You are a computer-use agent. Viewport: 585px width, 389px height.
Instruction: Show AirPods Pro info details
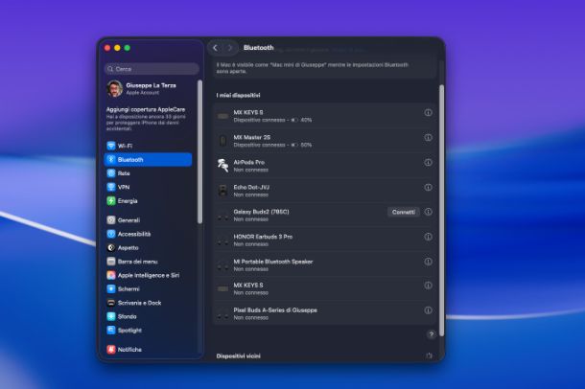tap(428, 163)
